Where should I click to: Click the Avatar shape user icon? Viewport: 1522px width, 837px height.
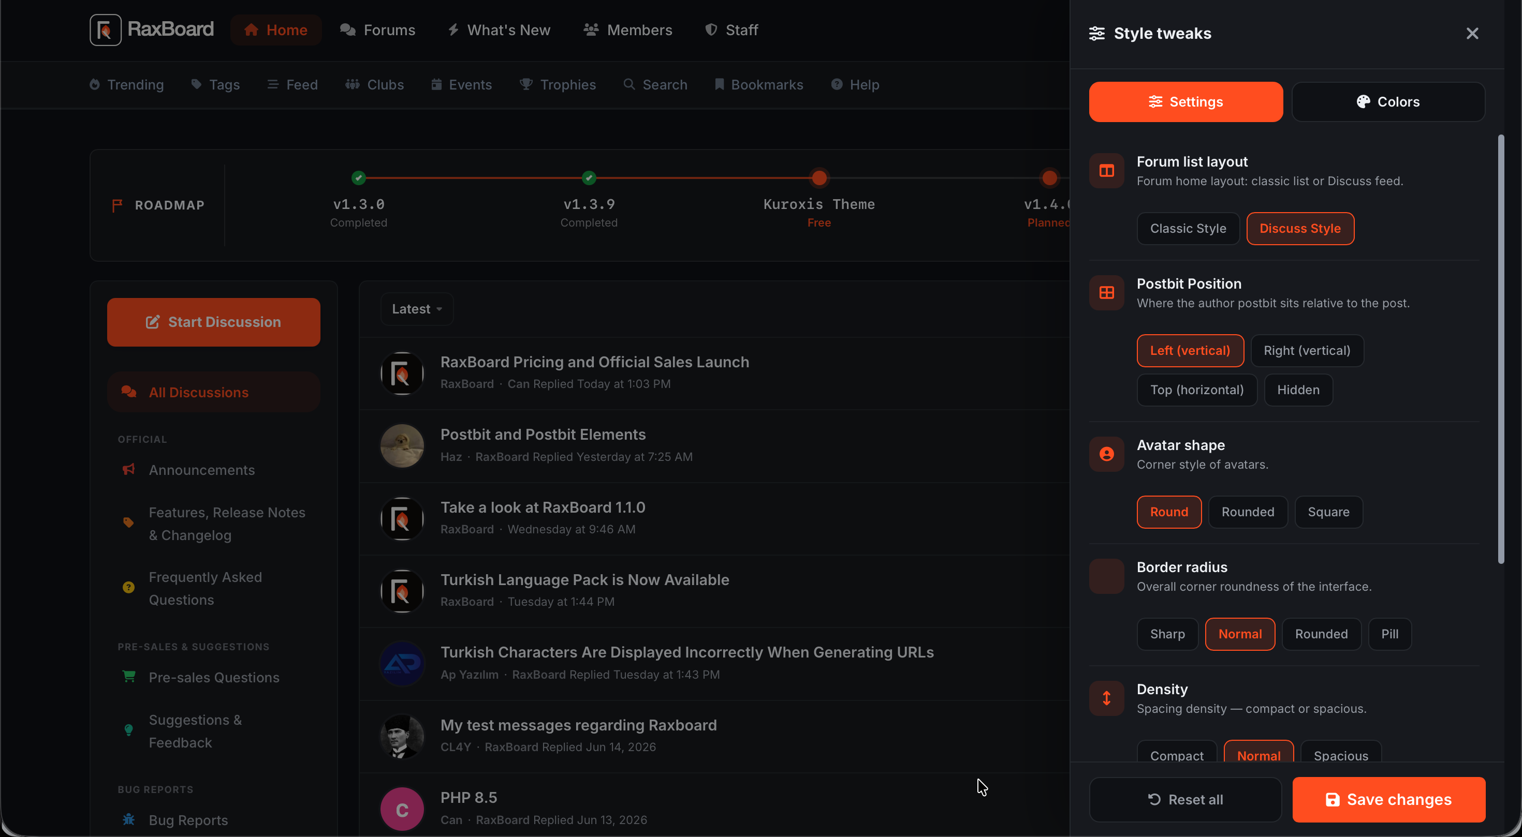pos(1106,455)
